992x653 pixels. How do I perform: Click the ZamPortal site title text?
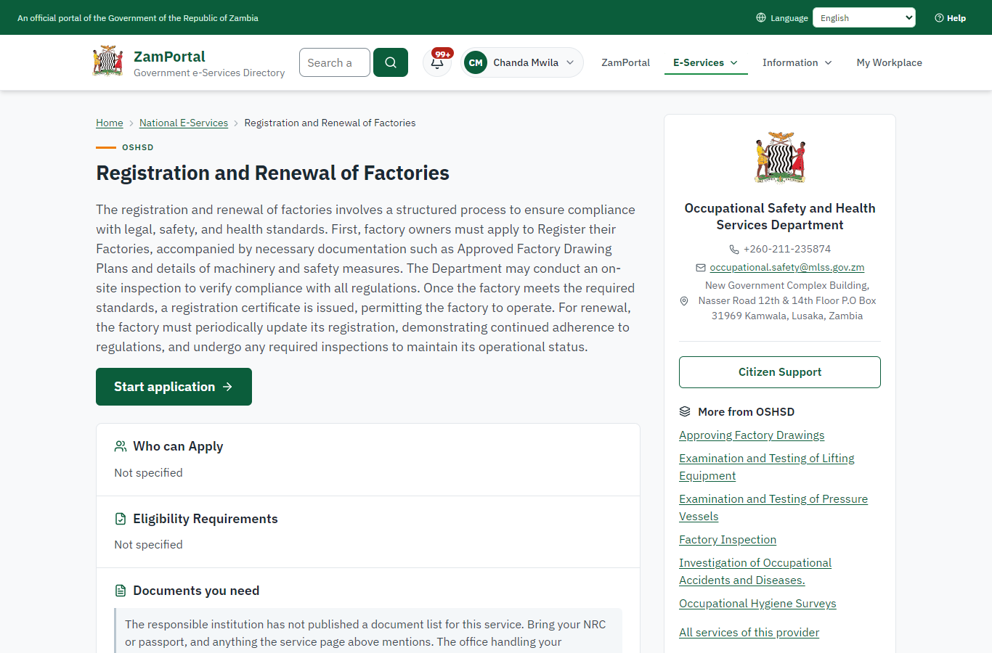point(169,57)
